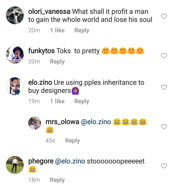Like elo.zino's comment using heart
The image size is (178, 185).
(x=164, y=87)
